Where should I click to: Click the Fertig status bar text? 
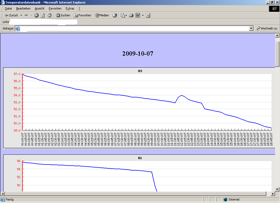coord(10,199)
